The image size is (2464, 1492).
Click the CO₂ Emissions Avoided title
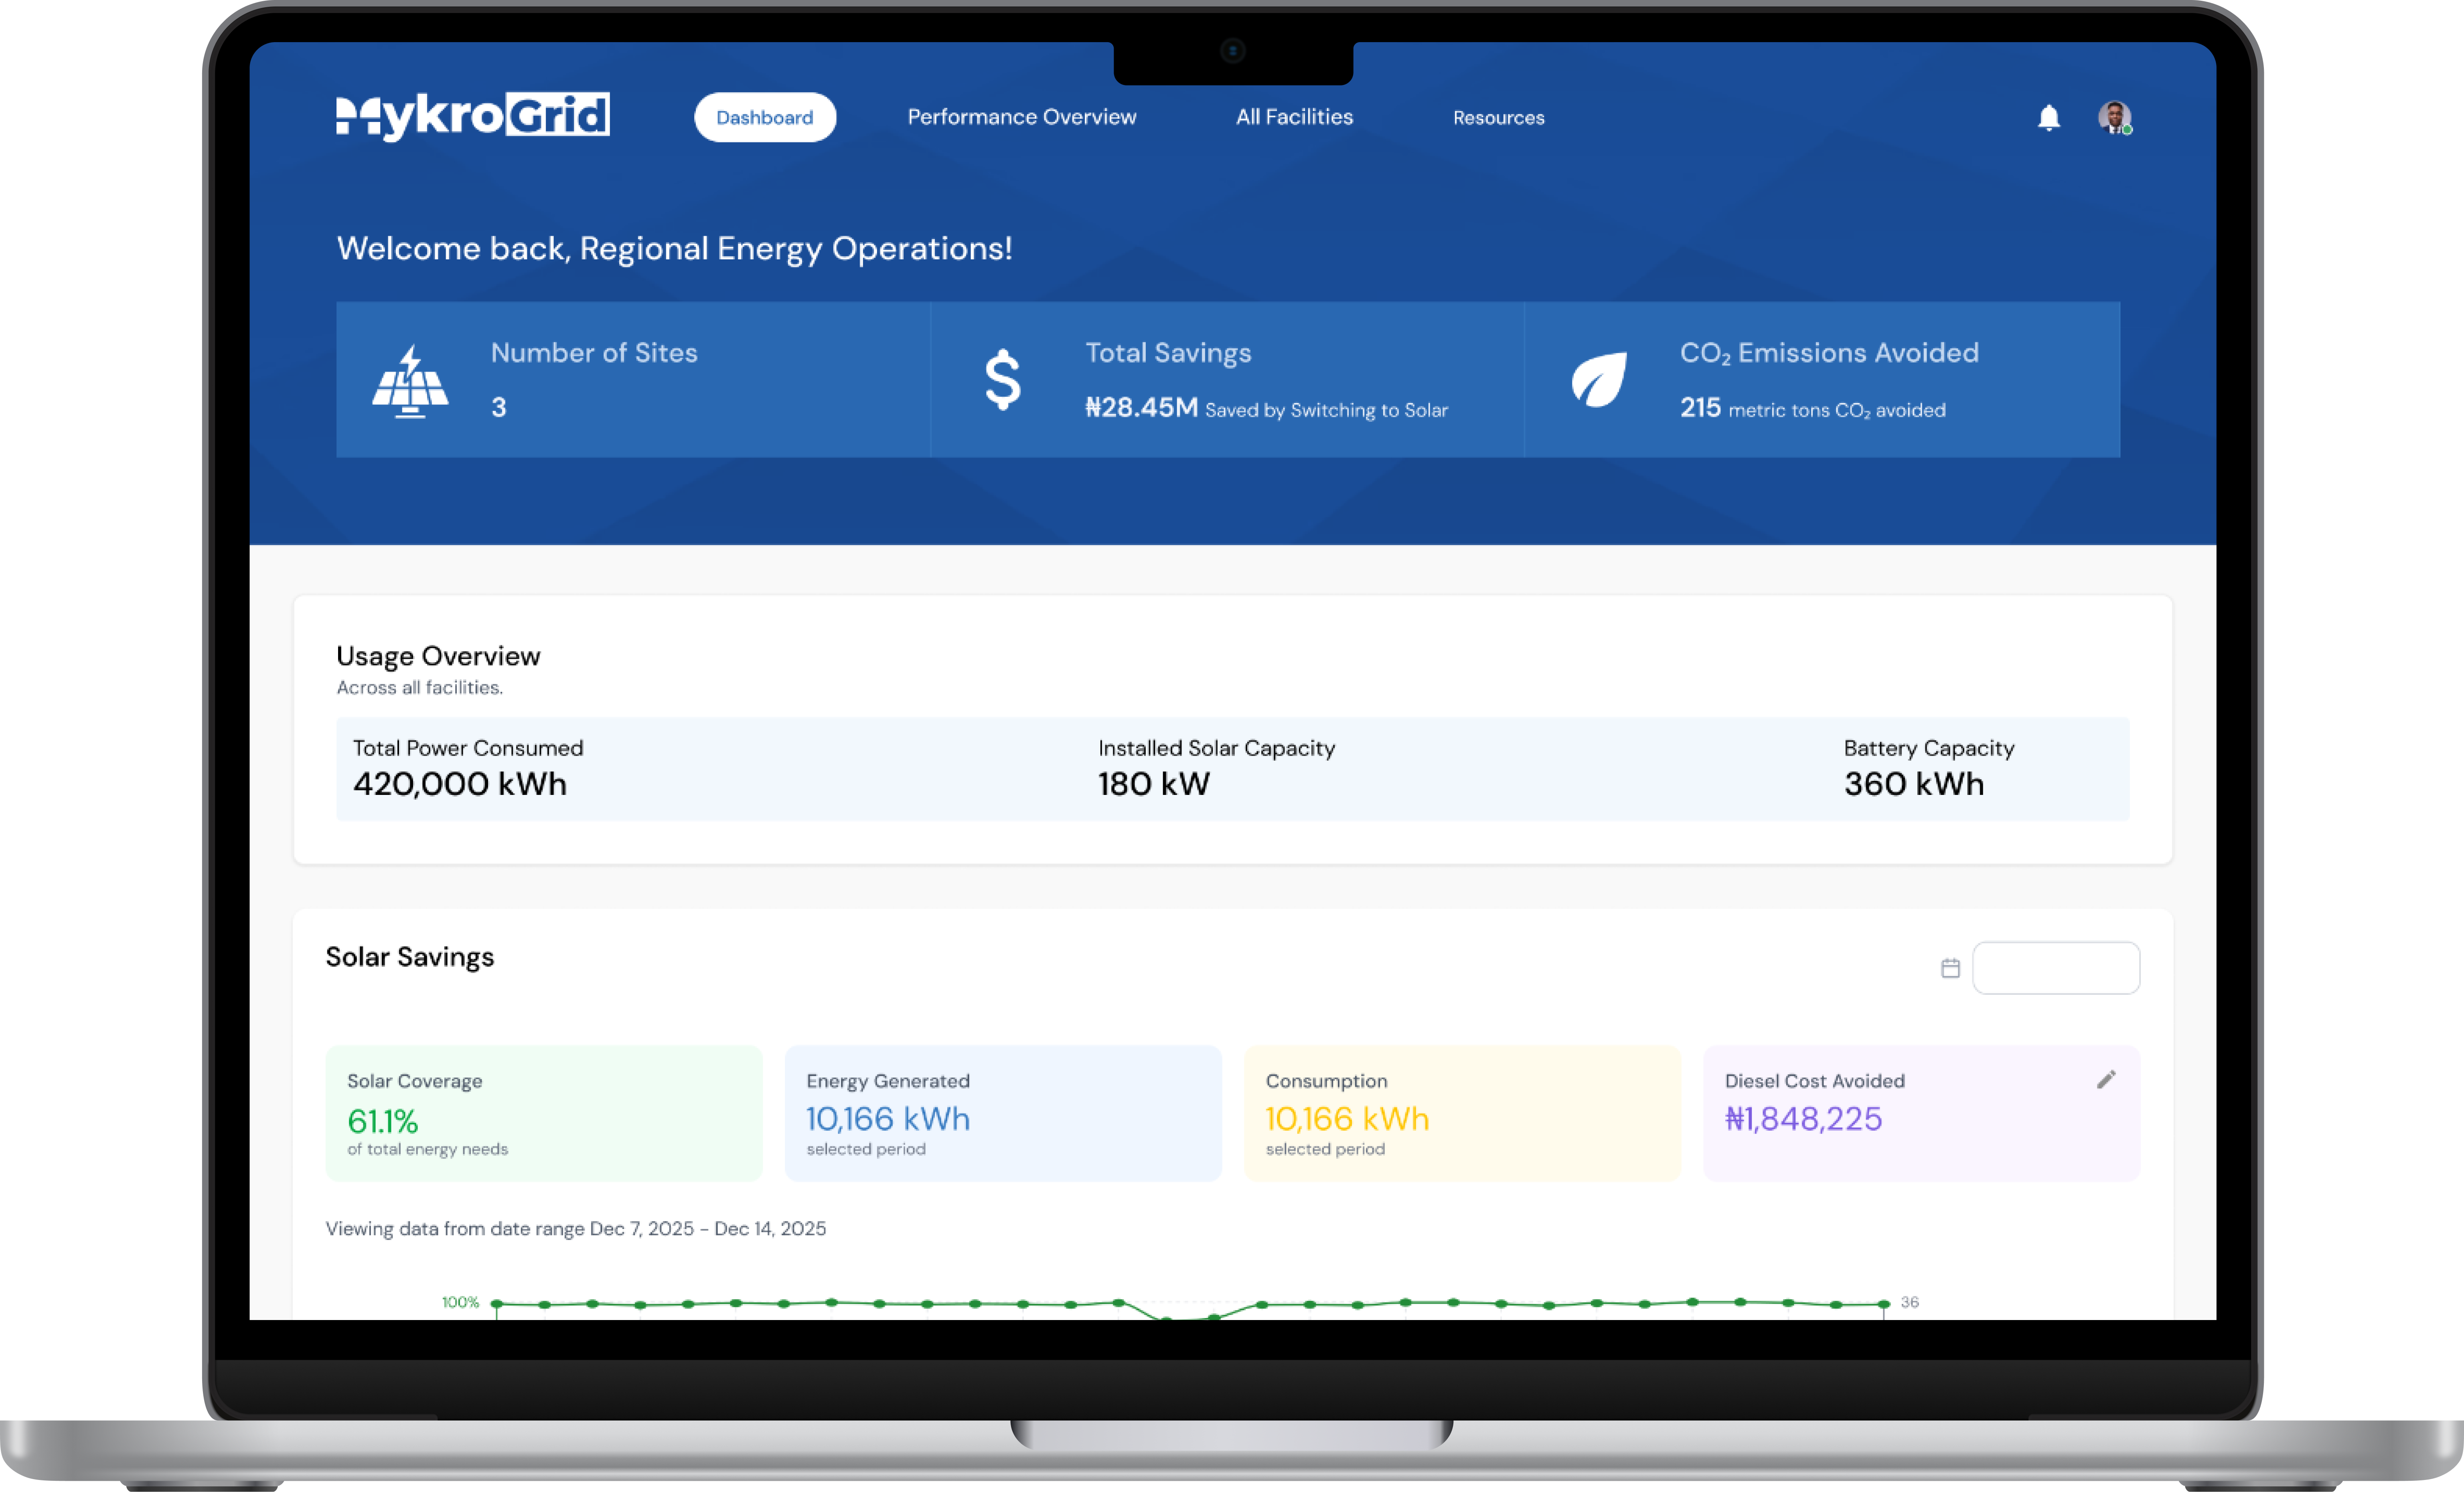click(x=1829, y=353)
